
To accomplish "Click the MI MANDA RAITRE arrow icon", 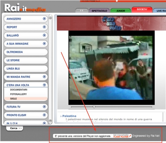I will tap(44, 77).
